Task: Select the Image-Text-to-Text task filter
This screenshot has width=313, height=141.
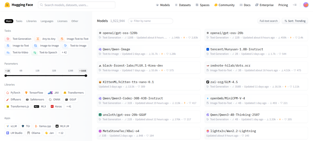Action: click(x=74, y=39)
